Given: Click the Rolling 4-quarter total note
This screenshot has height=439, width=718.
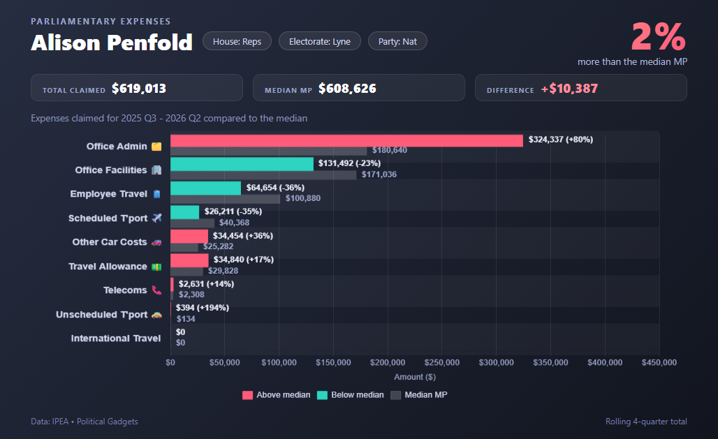Looking at the screenshot, I should [x=646, y=422].
